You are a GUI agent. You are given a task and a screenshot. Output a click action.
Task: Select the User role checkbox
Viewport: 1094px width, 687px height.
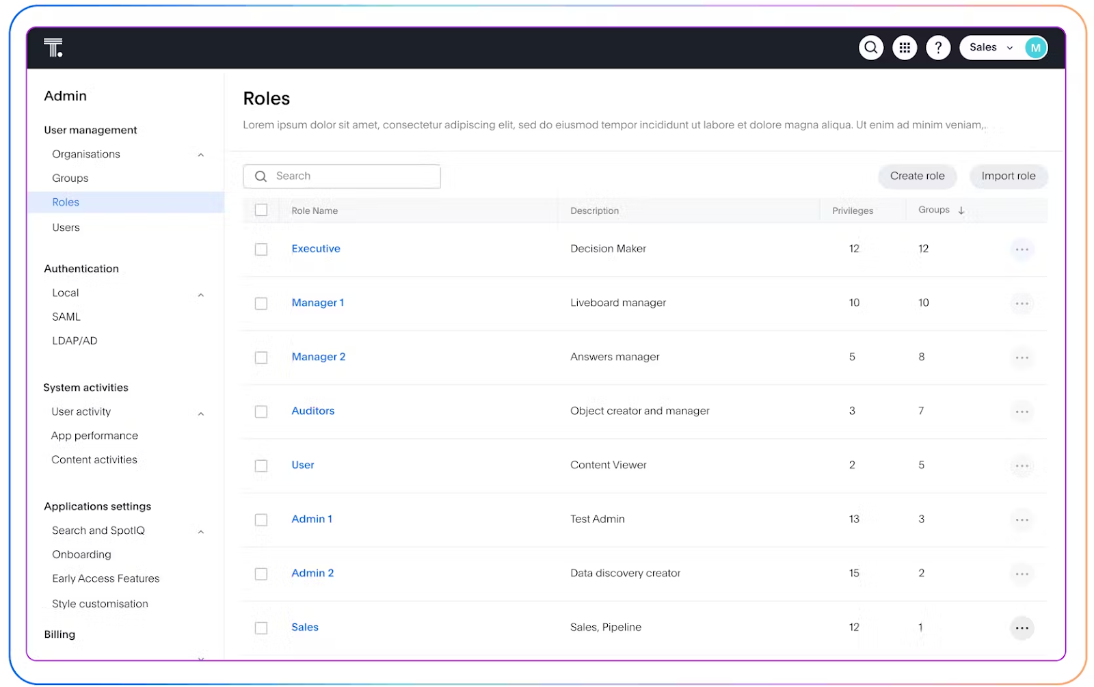[261, 466]
